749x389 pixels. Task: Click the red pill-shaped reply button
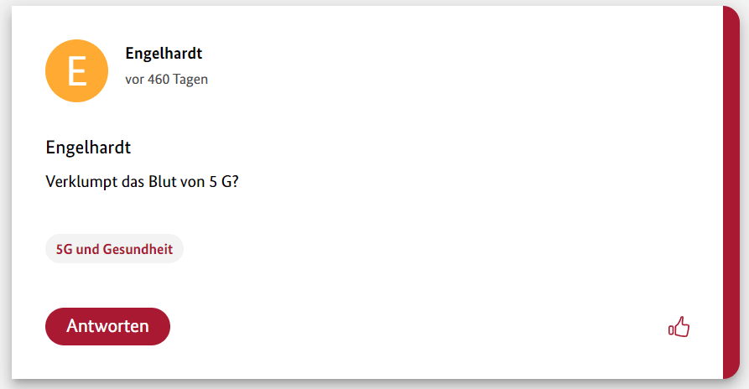coord(107,326)
